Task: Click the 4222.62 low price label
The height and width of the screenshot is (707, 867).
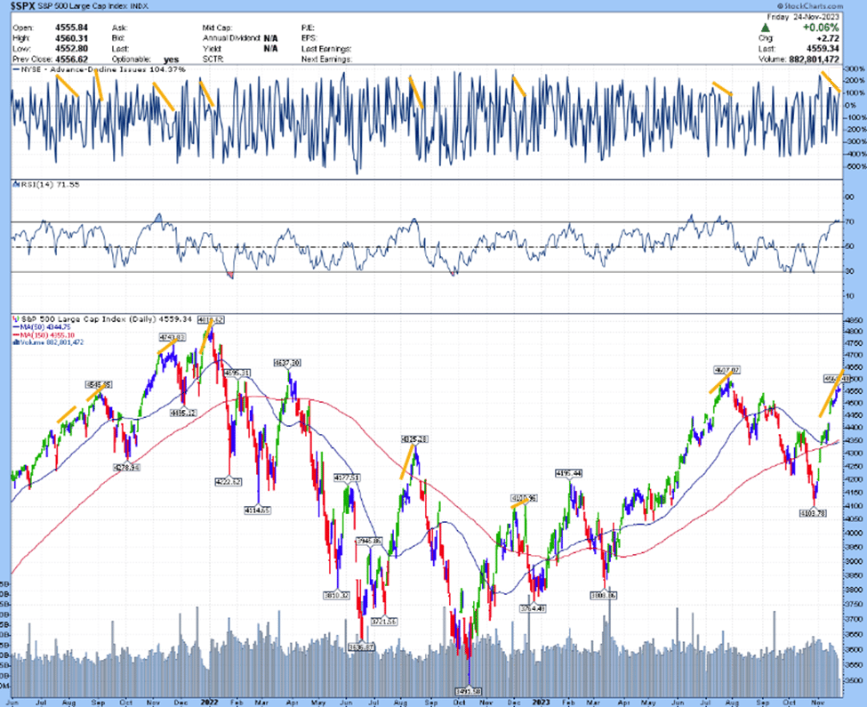Action: (229, 482)
